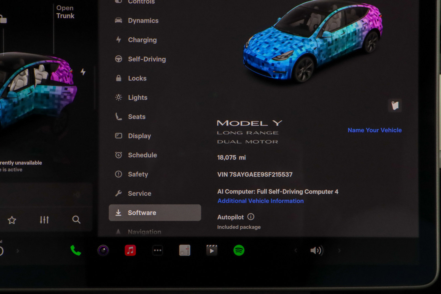The width and height of the screenshot is (441, 294).
Task: Open the release notes page icon near the car
Action: [394, 106]
